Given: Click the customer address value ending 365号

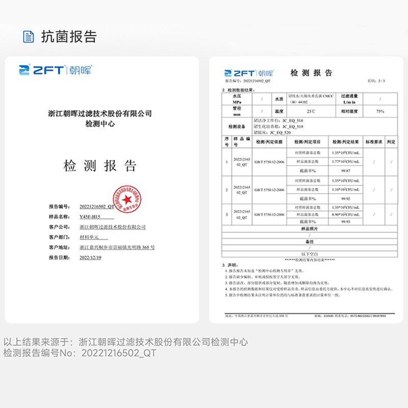Looking at the screenshot, I should pos(117,247).
